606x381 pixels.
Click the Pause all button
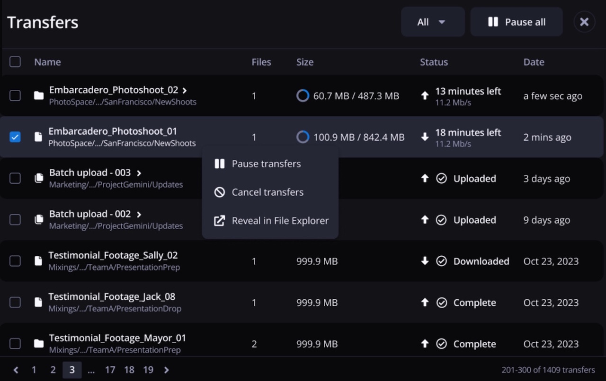click(517, 22)
